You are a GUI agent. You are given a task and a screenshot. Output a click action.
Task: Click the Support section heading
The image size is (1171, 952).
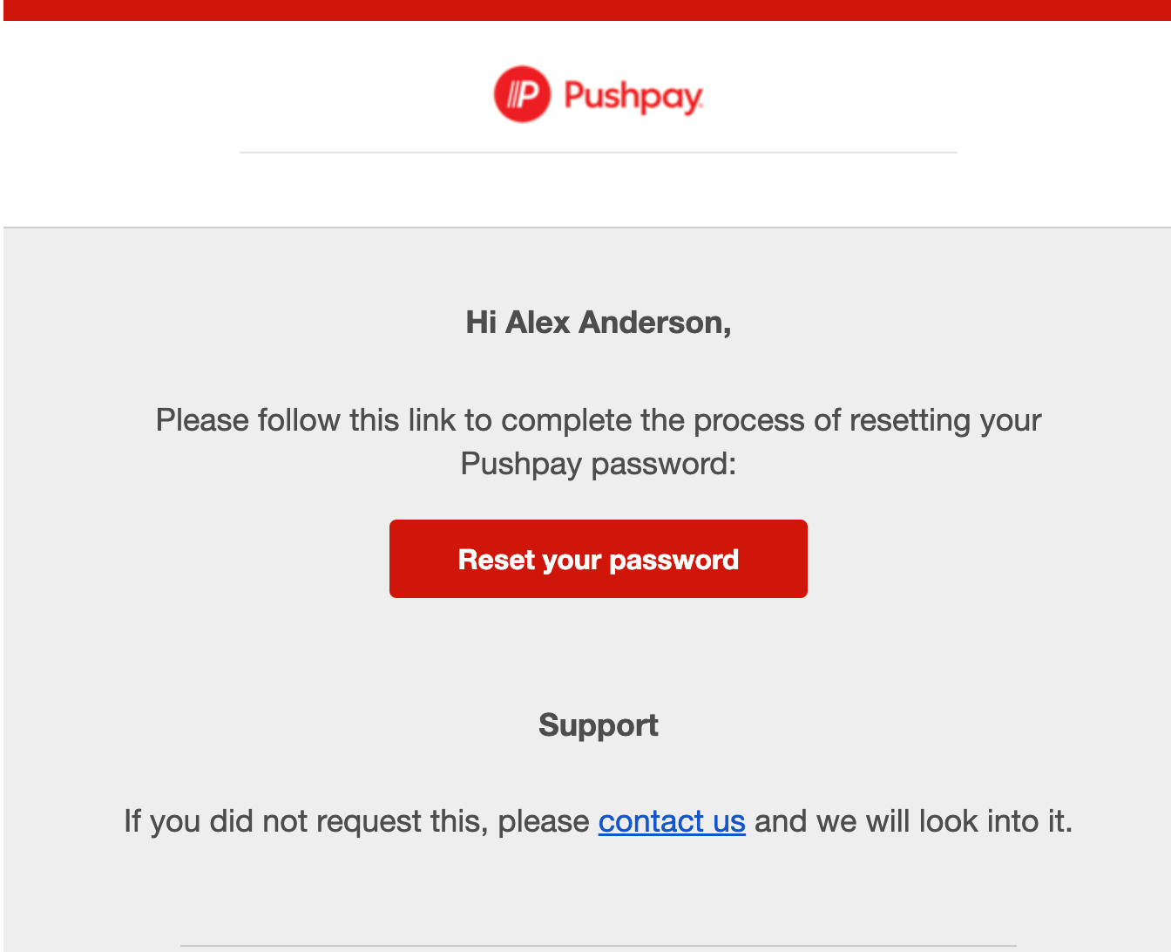click(598, 724)
